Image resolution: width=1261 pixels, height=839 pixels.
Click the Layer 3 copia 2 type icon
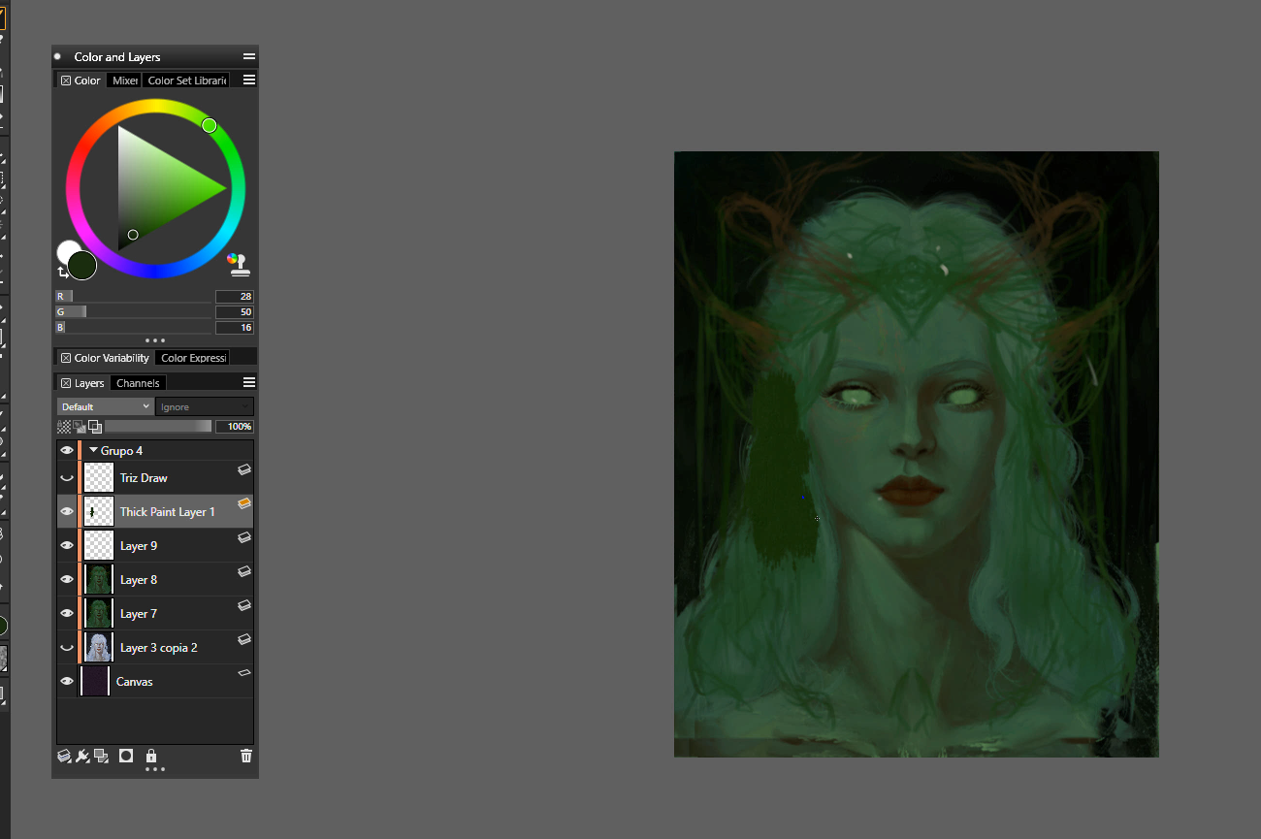[244, 639]
